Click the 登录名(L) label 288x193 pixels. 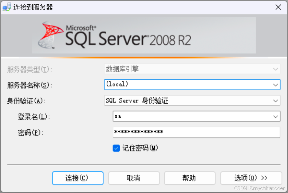(x=34, y=117)
